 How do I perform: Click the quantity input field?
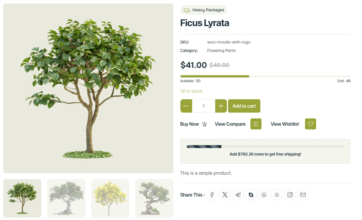click(204, 106)
